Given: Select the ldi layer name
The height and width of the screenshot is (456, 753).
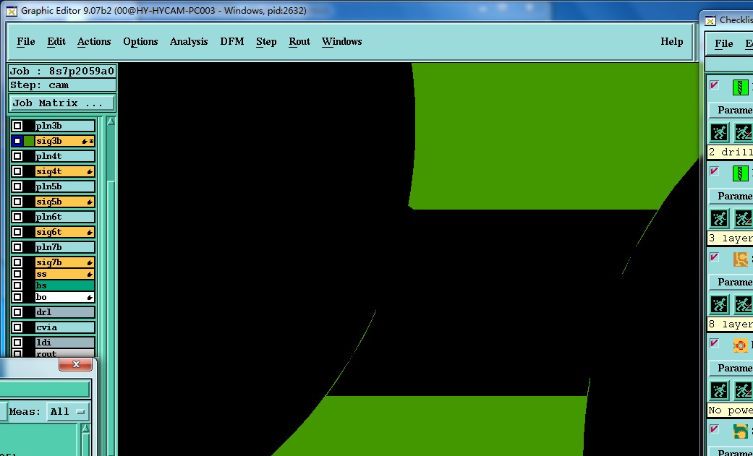Looking at the screenshot, I should coord(65,343).
